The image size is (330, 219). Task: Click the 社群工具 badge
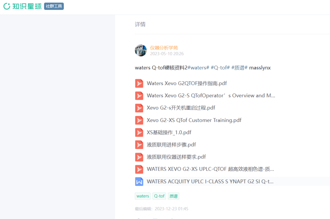tap(54, 6)
